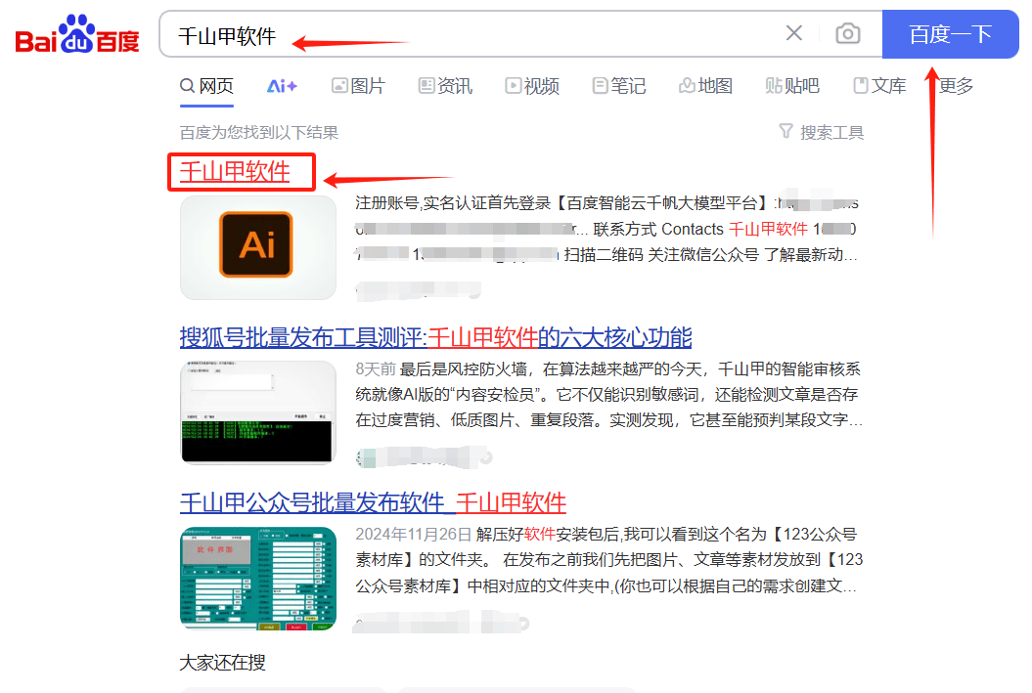The image size is (1032, 693).
Task: Click the Ai logo thumbnail
Action: pyautogui.click(x=258, y=247)
